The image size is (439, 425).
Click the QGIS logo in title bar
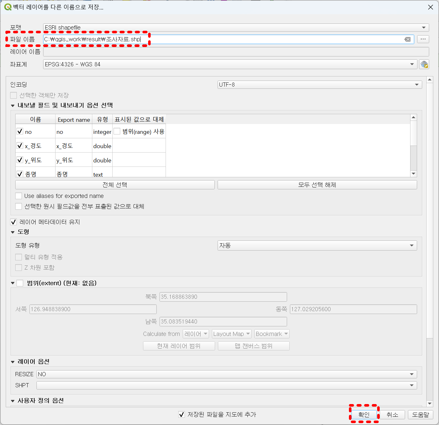point(8,7)
